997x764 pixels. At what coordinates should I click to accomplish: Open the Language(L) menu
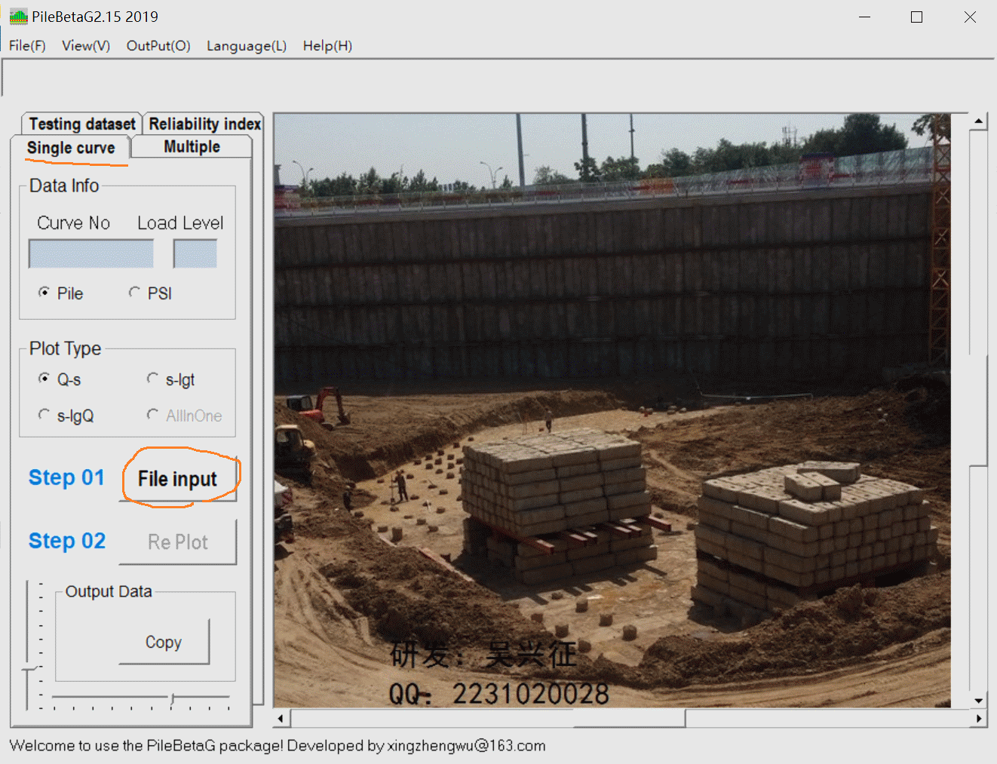(x=247, y=46)
